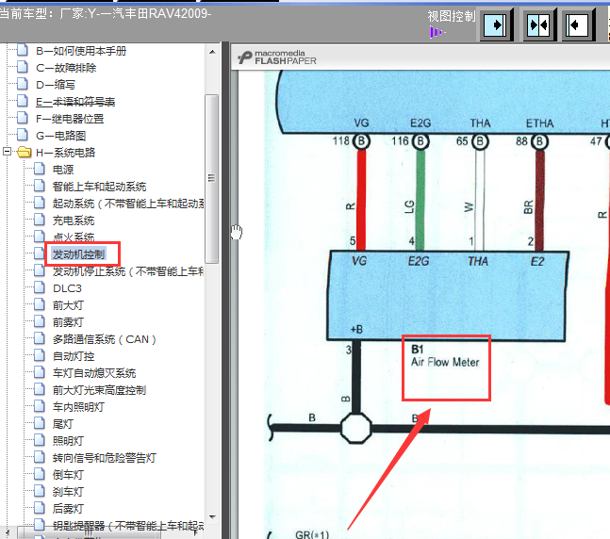The image size is (610, 539).
Task: Click the 当前车型 vehicle title text
Action: pyautogui.click(x=106, y=14)
